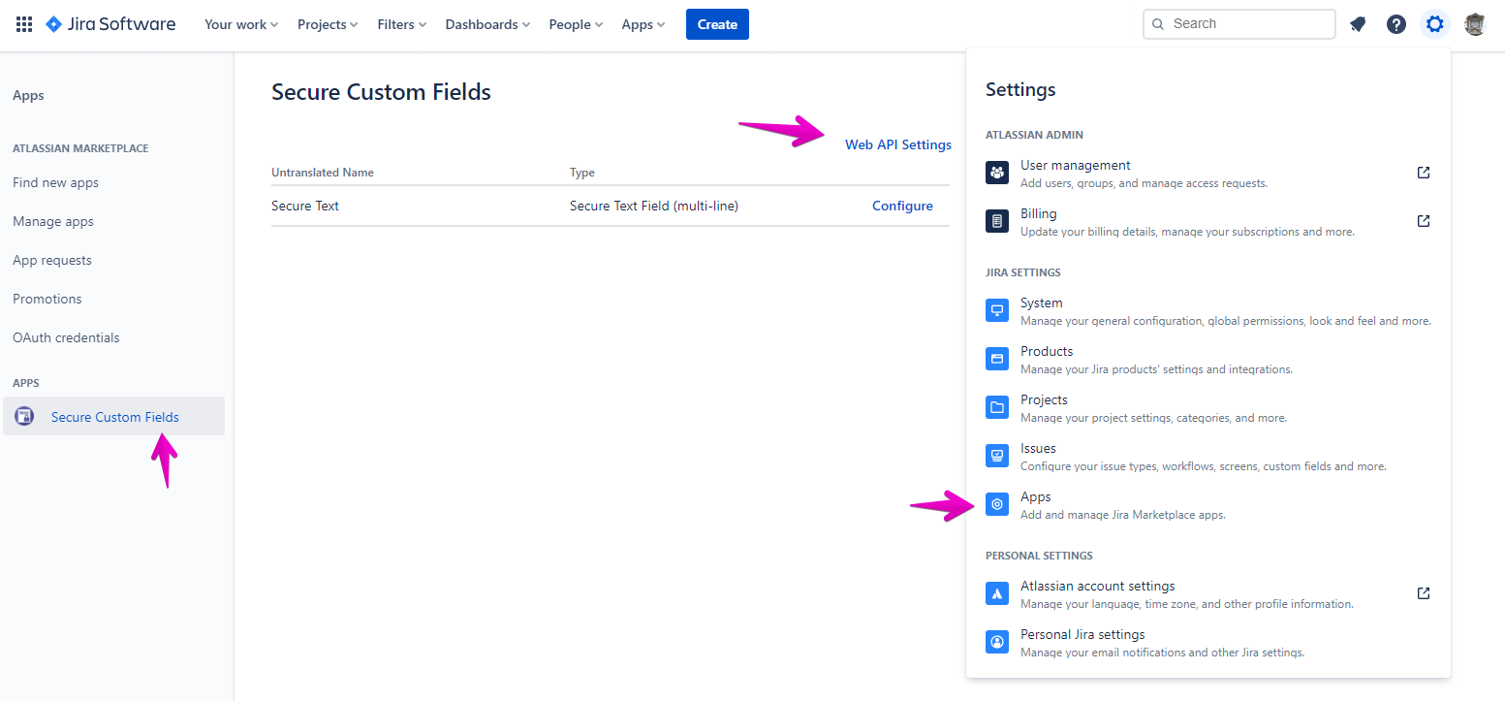The image size is (1505, 701).
Task: Open System in Jira settings
Action: 1041,303
